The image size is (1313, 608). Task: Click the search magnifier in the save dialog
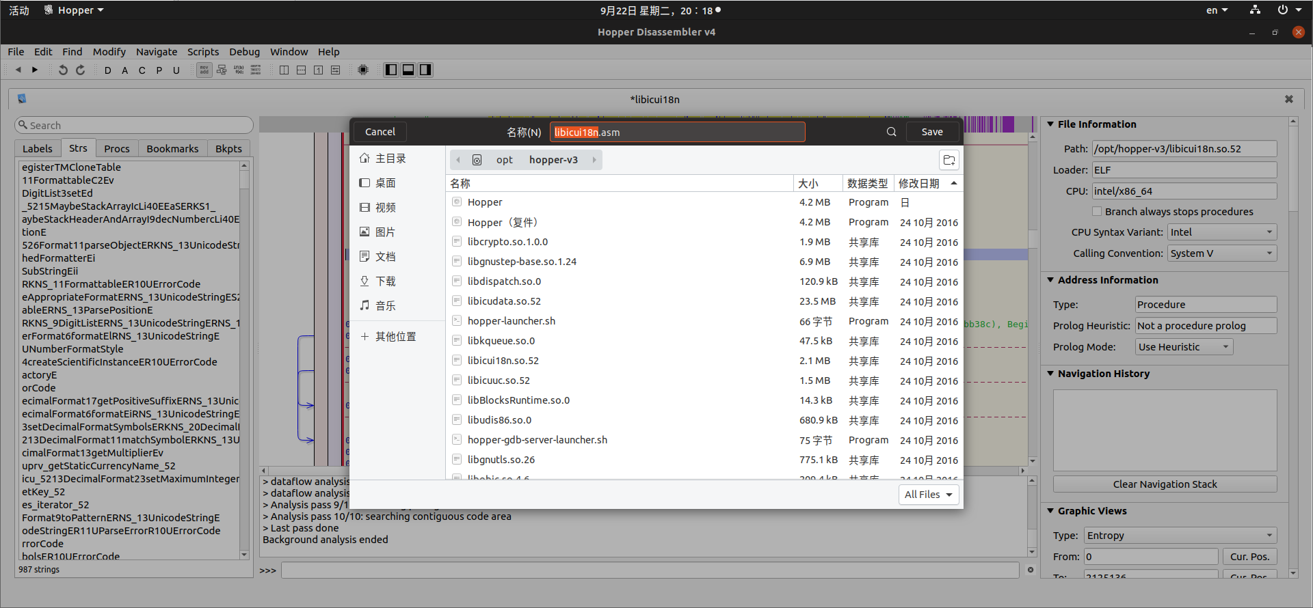[892, 132]
